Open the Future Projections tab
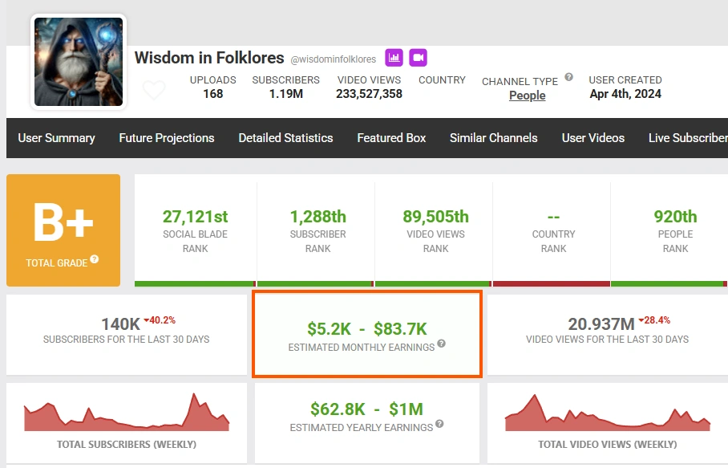This screenshot has height=468, width=728. click(x=167, y=138)
